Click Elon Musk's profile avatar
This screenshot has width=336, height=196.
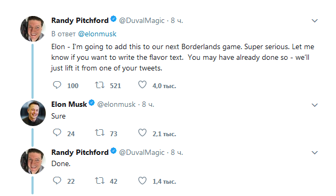coord(33,113)
